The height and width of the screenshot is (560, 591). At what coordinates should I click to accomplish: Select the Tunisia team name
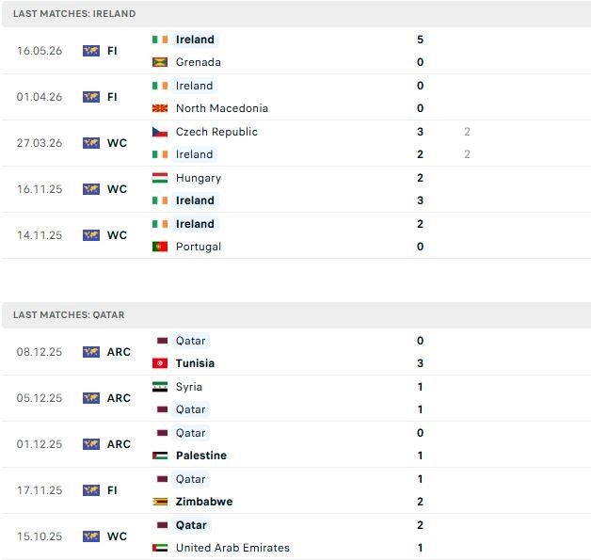(x=195, y=363)
